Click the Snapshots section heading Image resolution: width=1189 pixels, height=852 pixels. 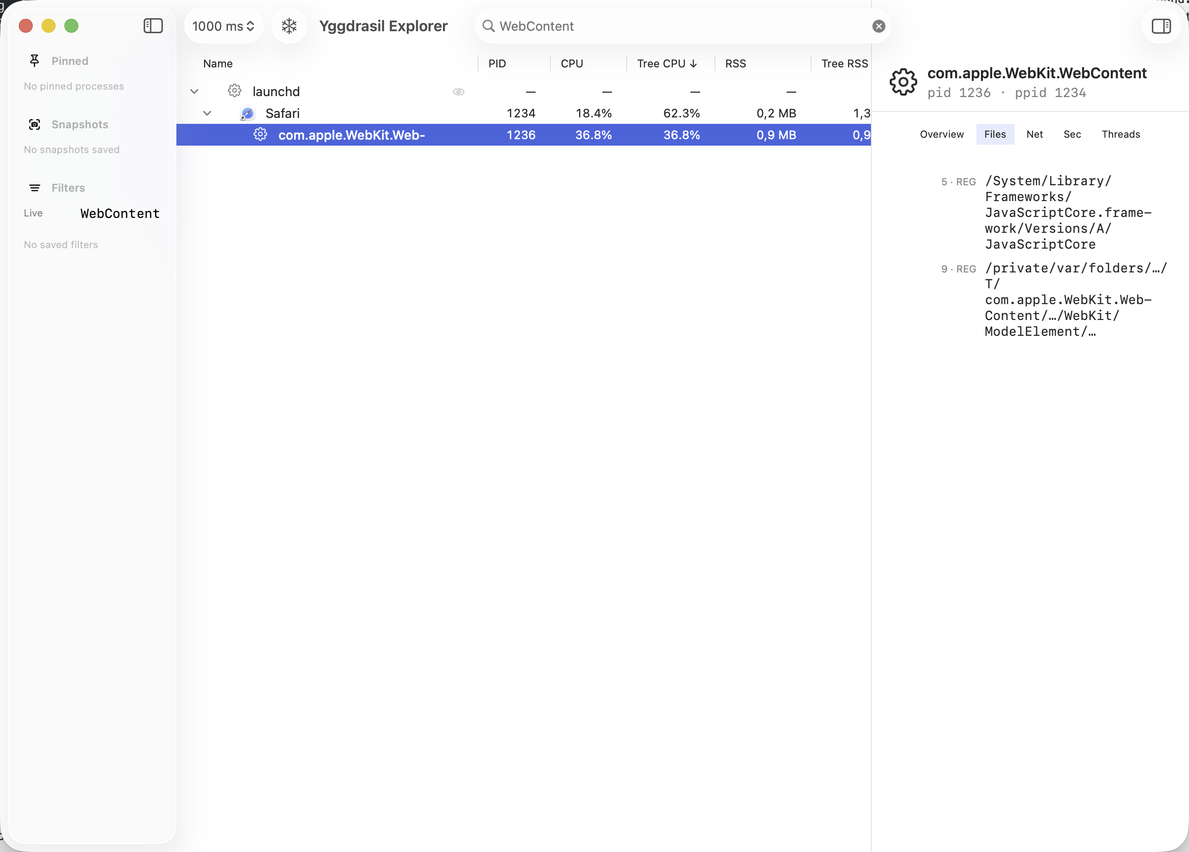click(x=80, y=124)
